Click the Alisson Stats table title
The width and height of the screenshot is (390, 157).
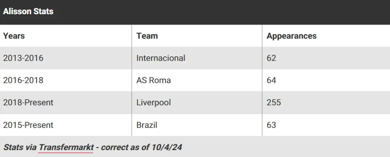coord(28,11)
